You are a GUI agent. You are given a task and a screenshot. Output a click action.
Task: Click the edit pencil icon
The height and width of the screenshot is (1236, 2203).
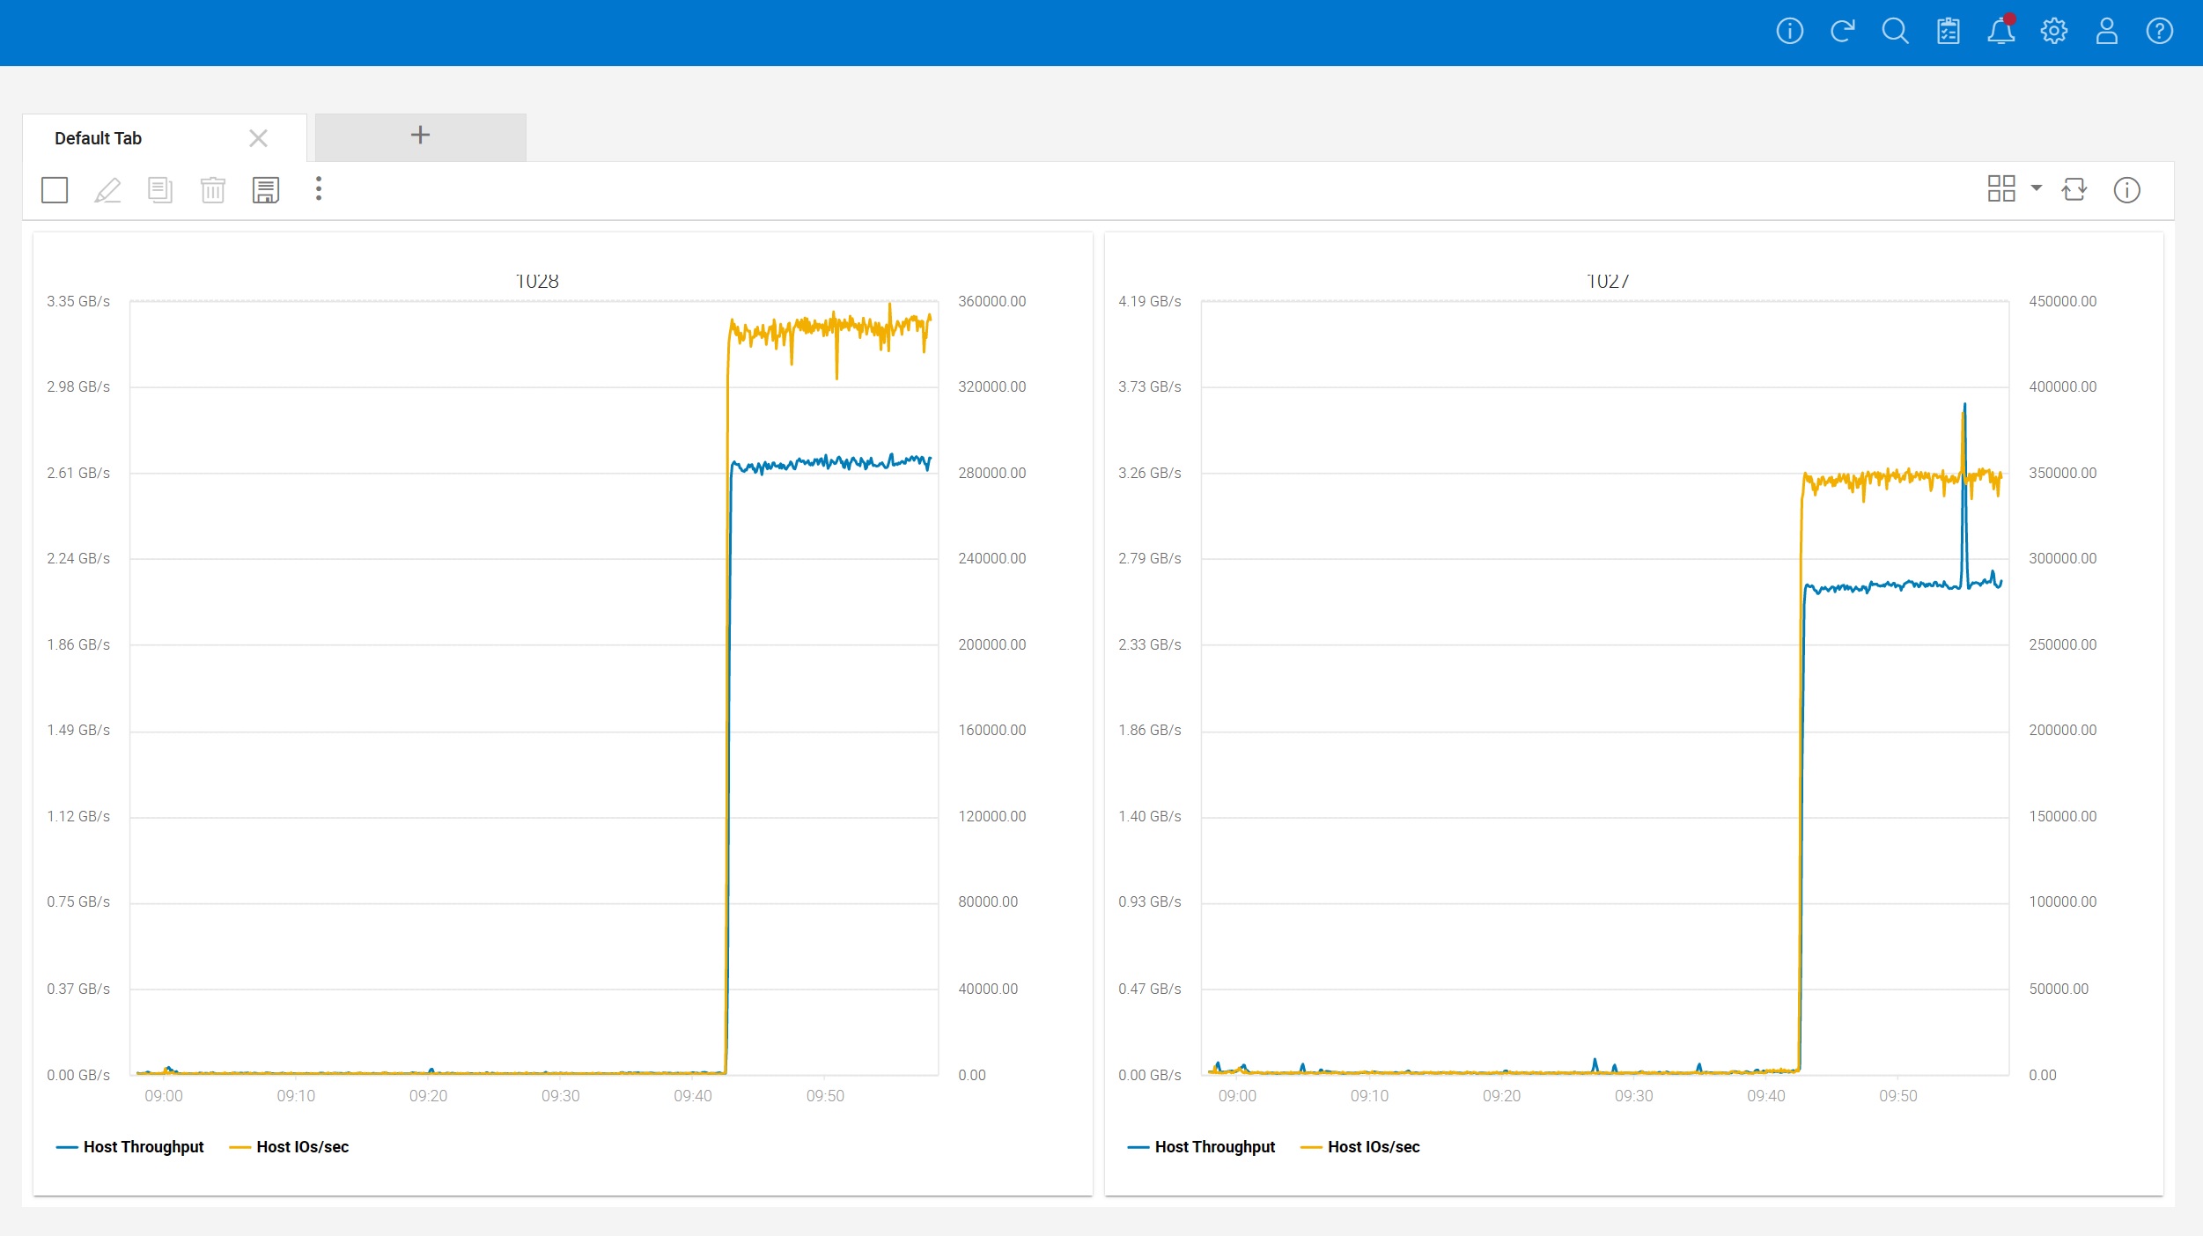(107, 190)
